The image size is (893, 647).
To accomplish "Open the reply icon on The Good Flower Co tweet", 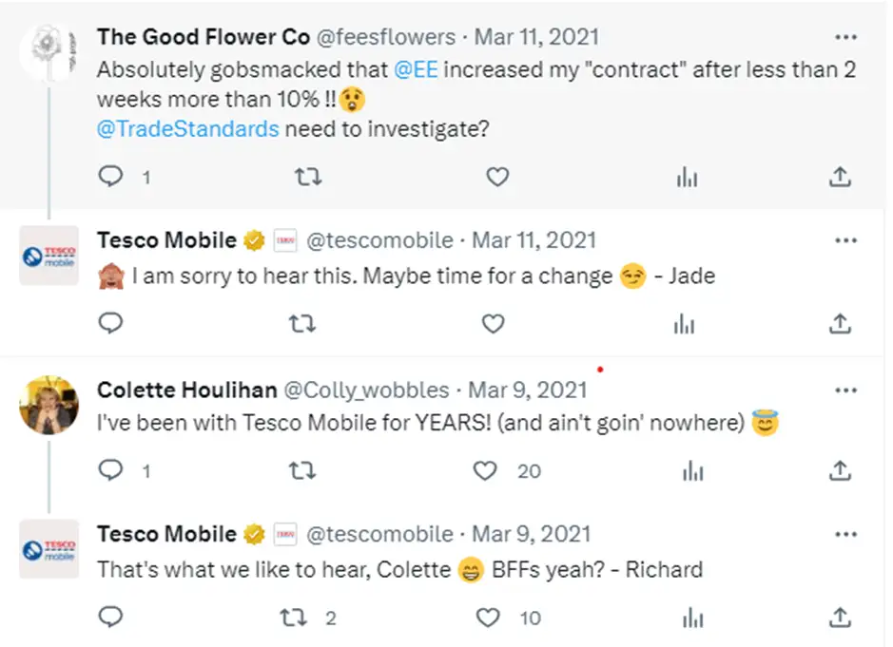I will click(x=111, y=176).
